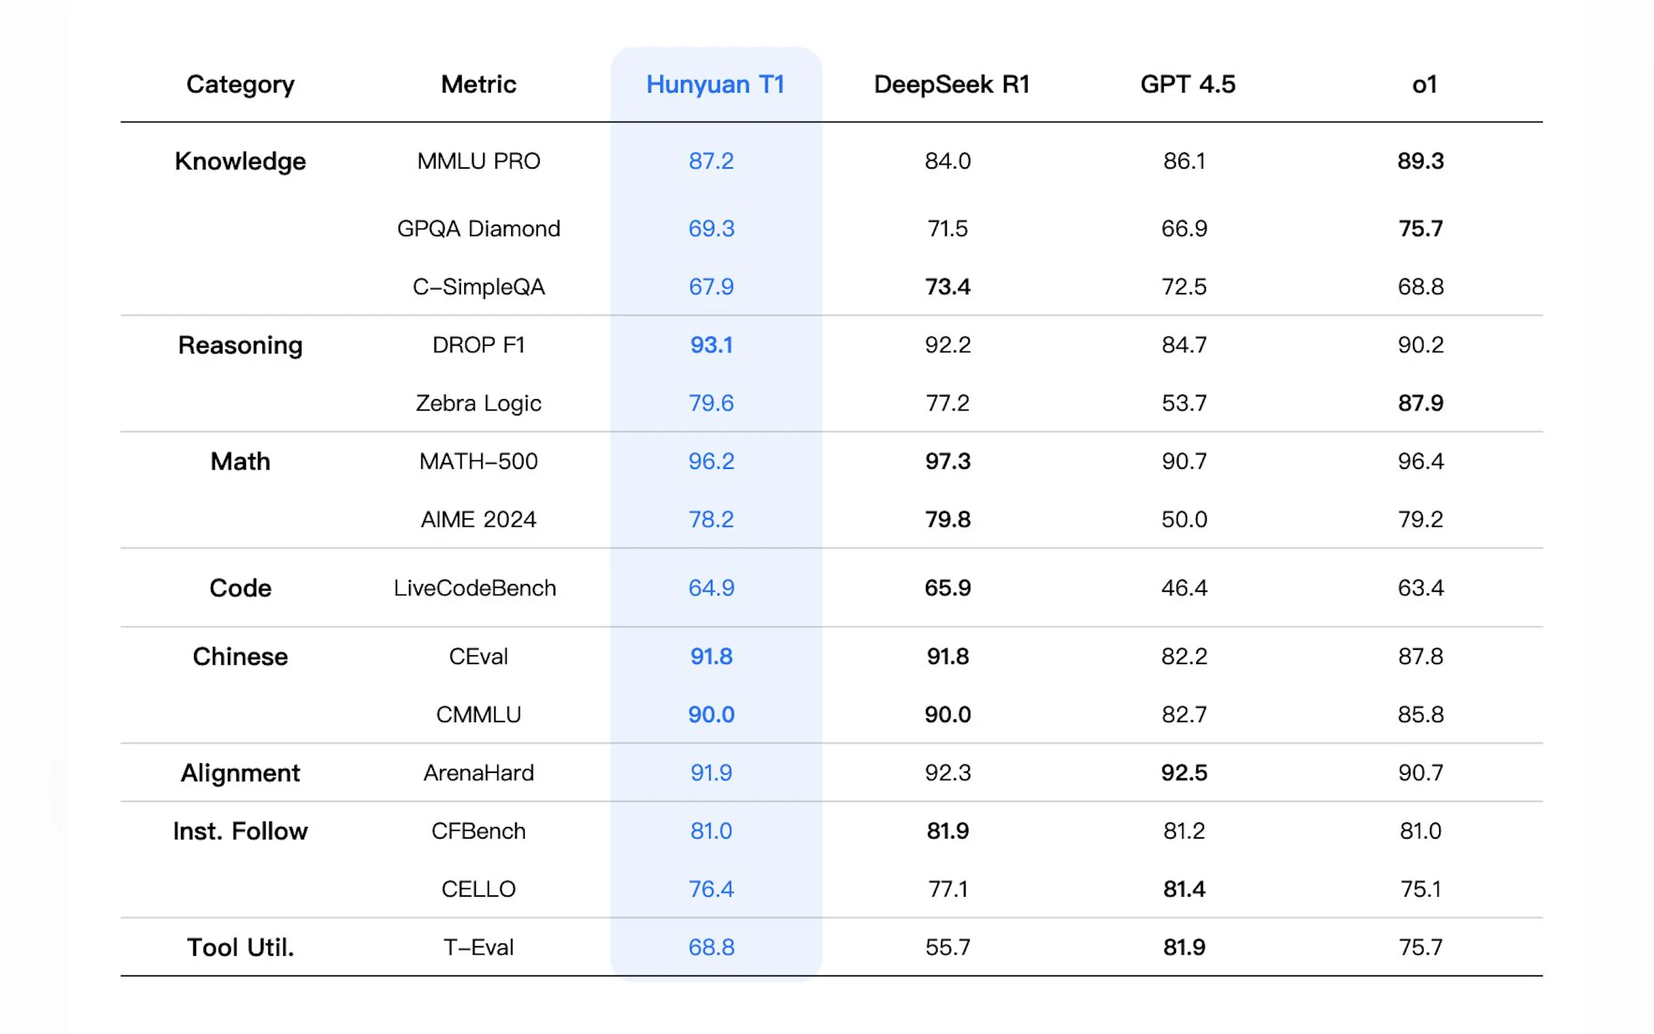The width and height of the screenshot is (1654, 1034).
Task: Click Hunyuan T1's CELLO score 76.4
Action: coord(711,889)
